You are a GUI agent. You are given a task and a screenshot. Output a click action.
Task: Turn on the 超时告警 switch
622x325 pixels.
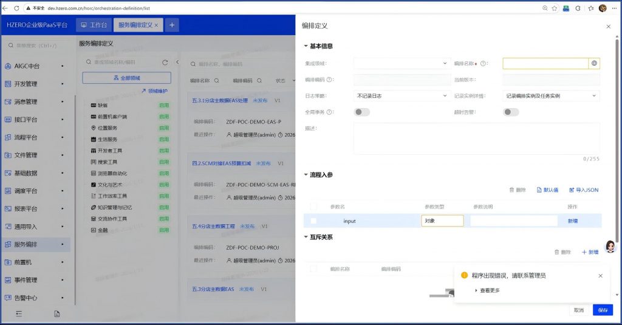tap(511, 112)
